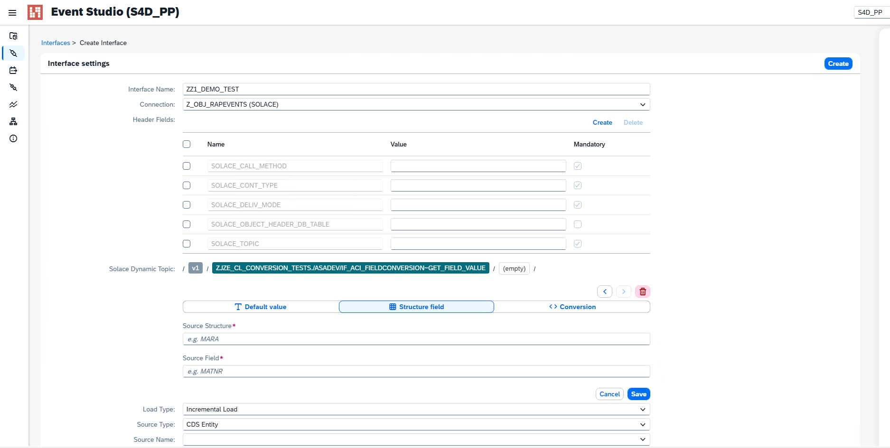Select the SOLACE_CALL_METHOD row checkbox
Image resolution: width=890 pixels, height=448 pixels.
187,166
